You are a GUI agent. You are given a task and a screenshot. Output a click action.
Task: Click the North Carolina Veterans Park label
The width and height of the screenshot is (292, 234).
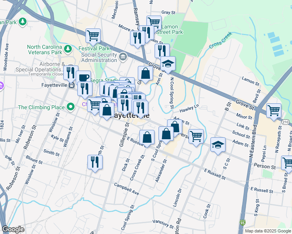pos(45,50)
